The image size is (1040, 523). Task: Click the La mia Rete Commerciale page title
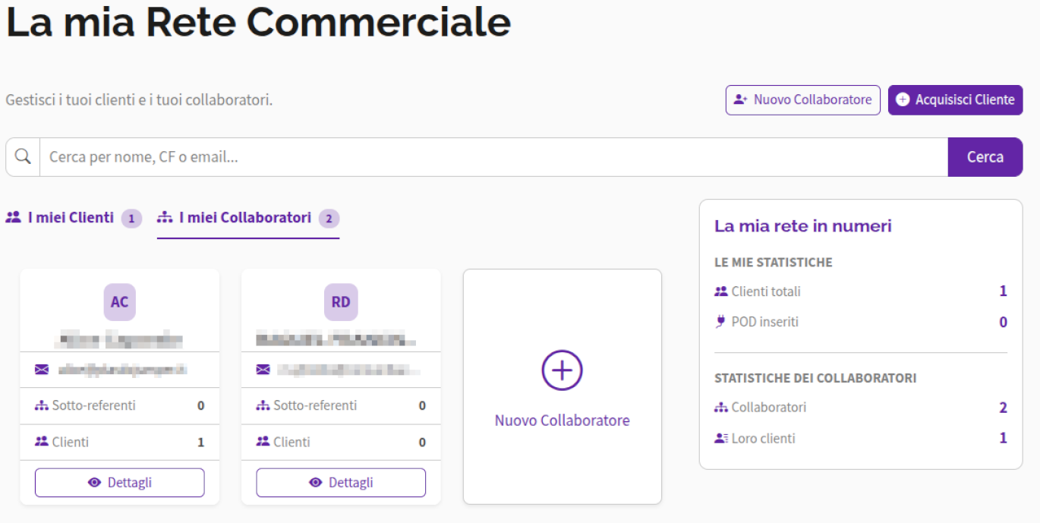(x=258, y=23)
